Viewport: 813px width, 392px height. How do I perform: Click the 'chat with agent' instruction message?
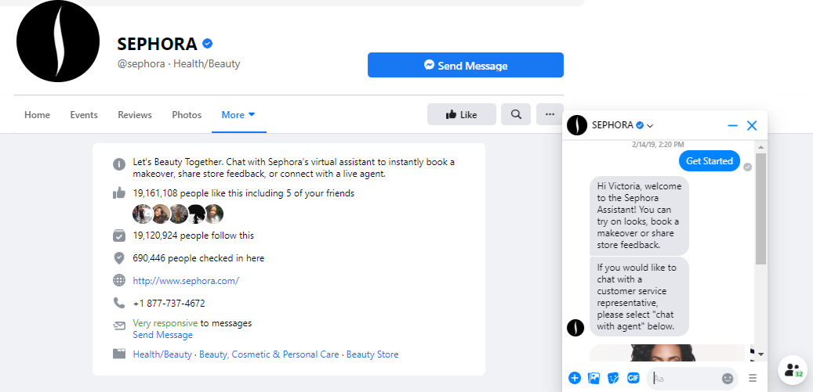[639, 297]
